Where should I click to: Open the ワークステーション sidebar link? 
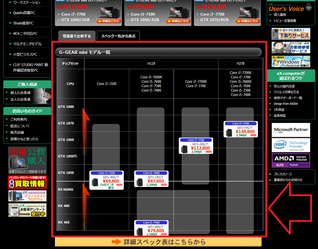[26, 2]
